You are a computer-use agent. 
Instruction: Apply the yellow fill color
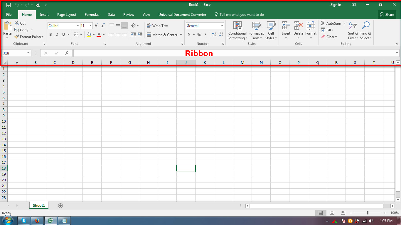(x=89, y=35)
